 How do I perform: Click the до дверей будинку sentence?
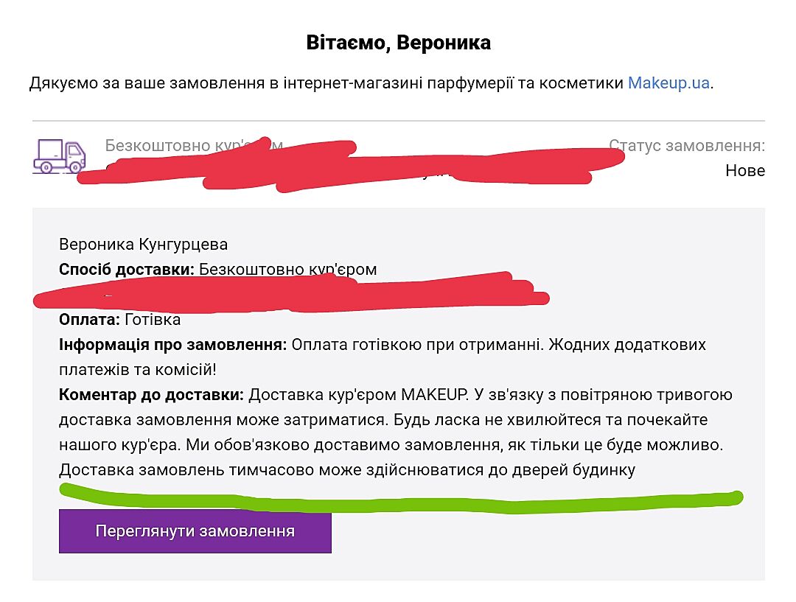[346, 469]
